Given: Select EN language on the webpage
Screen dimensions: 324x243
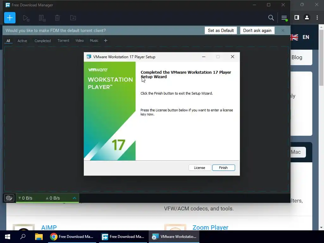Looking at the screenshot, I should (306, 37).
